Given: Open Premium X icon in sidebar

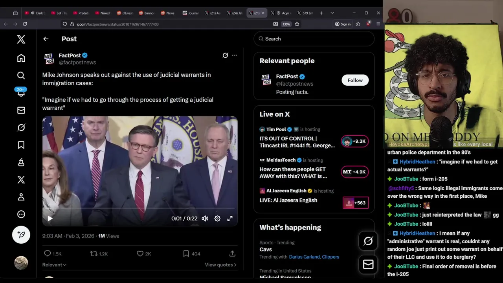Looking at the screenshot, I should click(x=21, y=180).
